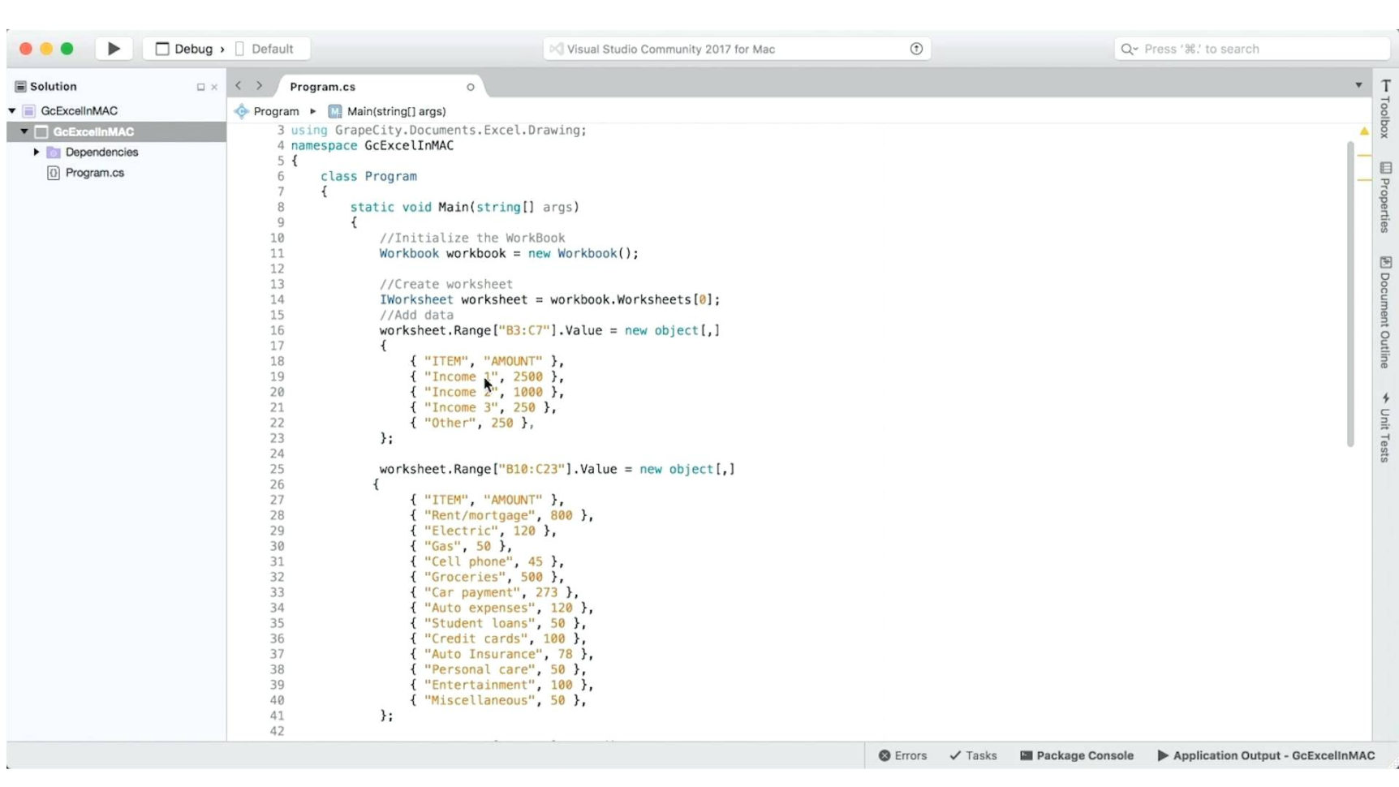Open the Errors pad

click(902, 755)
